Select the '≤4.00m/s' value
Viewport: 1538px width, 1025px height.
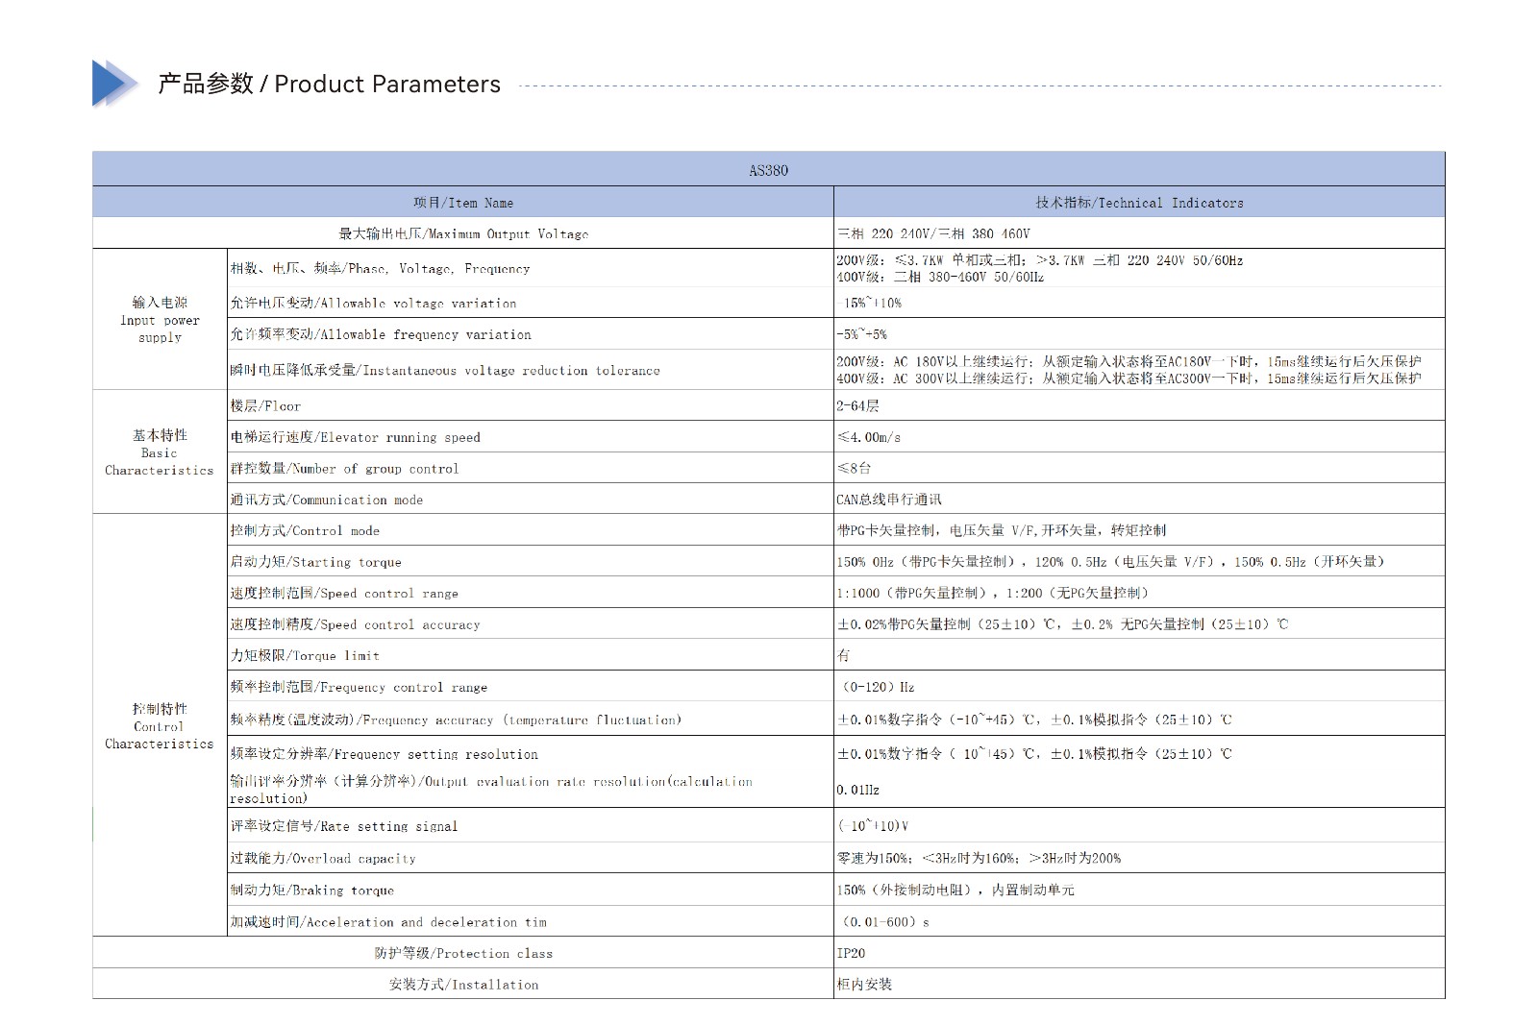pyautogui.click(x=869, y=436)
